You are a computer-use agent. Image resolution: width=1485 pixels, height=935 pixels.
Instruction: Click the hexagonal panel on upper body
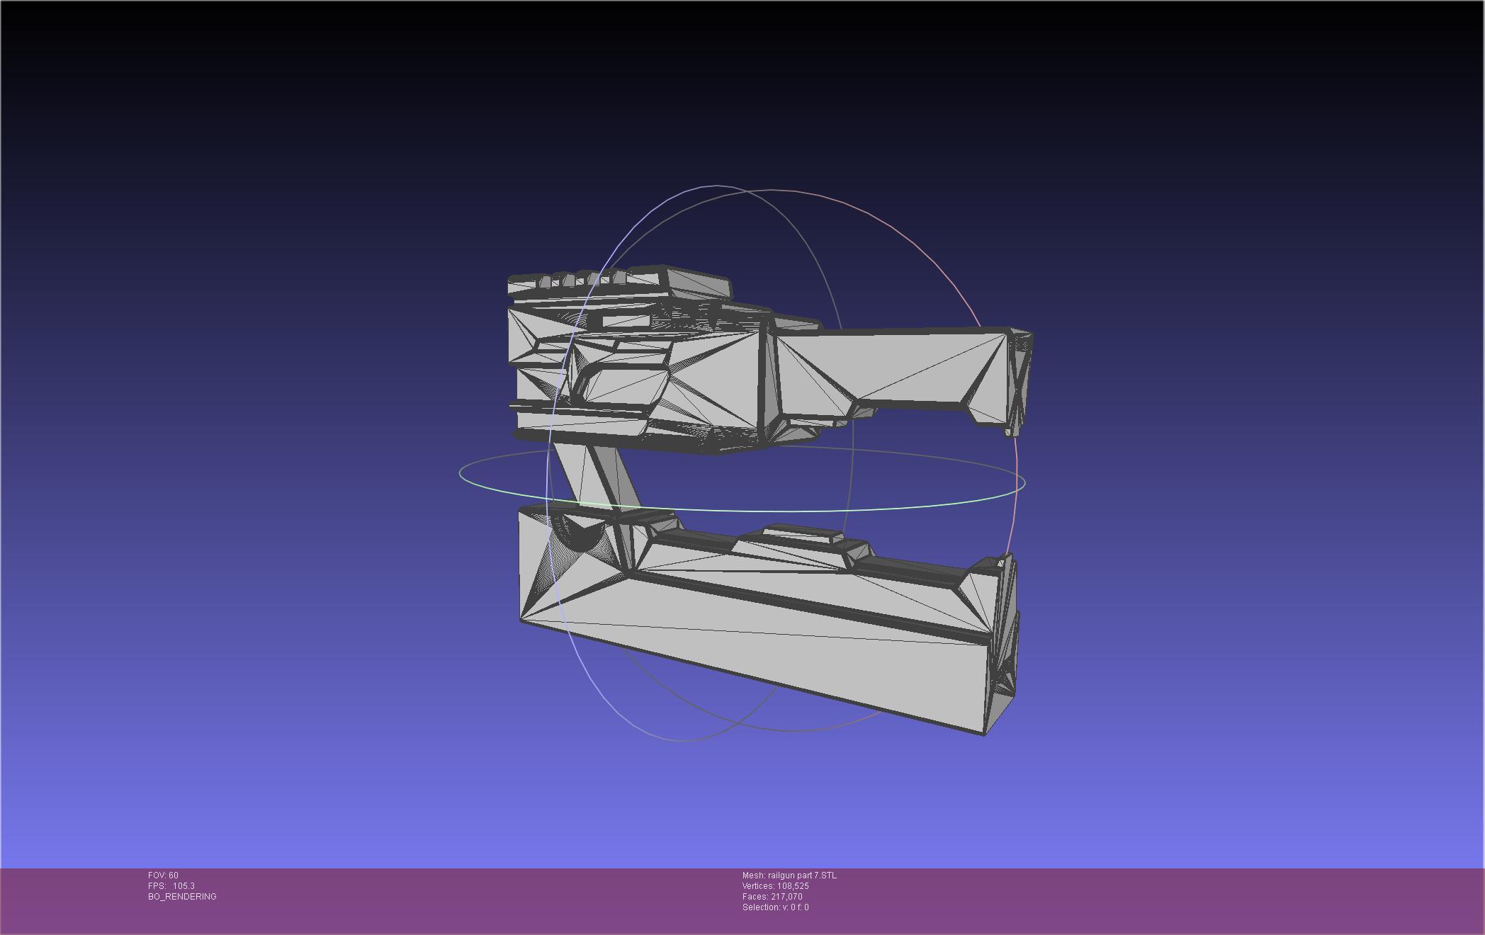pos(622,386)
